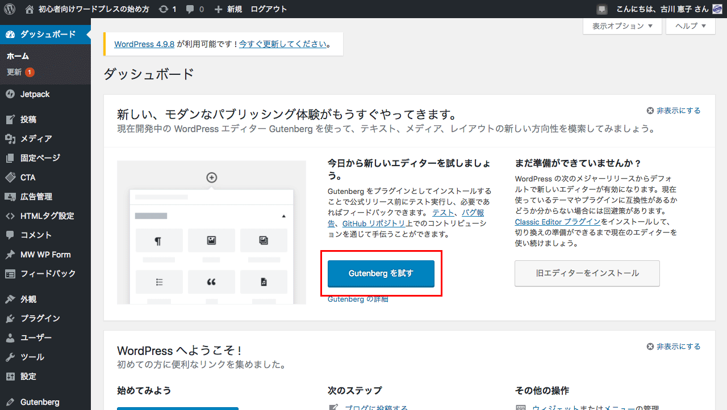Open the Classic Editor プラグイン link
727x410 pixels.
point(558,222)
